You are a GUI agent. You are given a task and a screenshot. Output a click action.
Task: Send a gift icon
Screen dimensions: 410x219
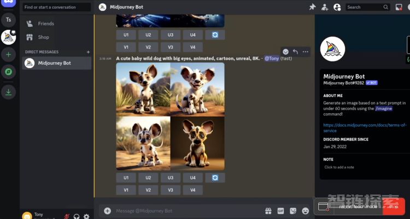(268, 211)
